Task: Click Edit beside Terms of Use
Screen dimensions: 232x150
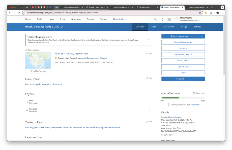Action: click(x=149, y=122)
